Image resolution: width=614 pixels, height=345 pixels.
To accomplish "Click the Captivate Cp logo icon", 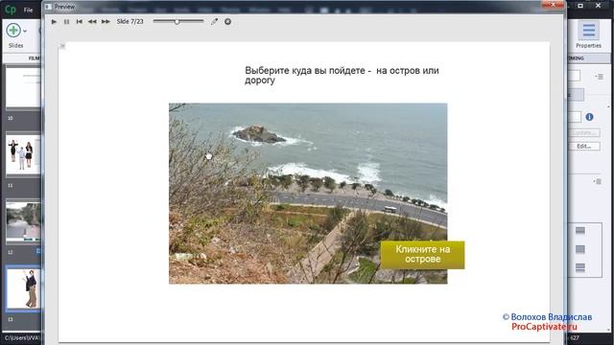I will point(10,9).
